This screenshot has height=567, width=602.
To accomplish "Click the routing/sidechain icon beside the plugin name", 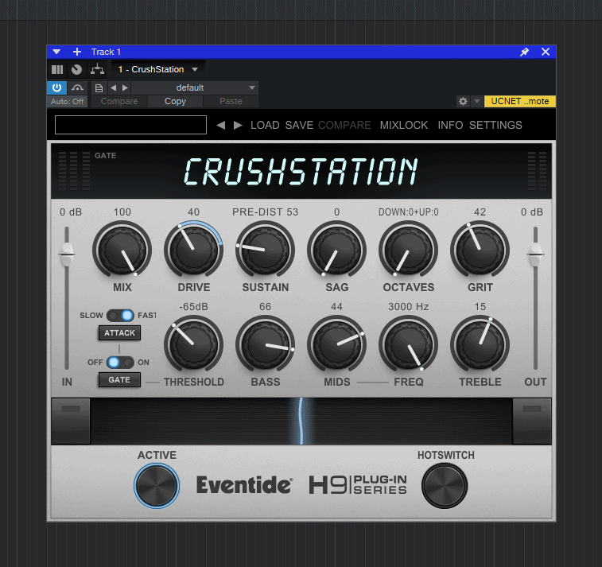I will coord(96,69).
